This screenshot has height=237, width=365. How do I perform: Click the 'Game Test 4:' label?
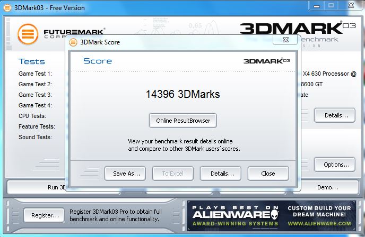(x=35, y=105)
